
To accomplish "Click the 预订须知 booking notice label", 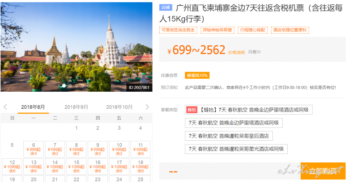I will (x=169, y=88).
